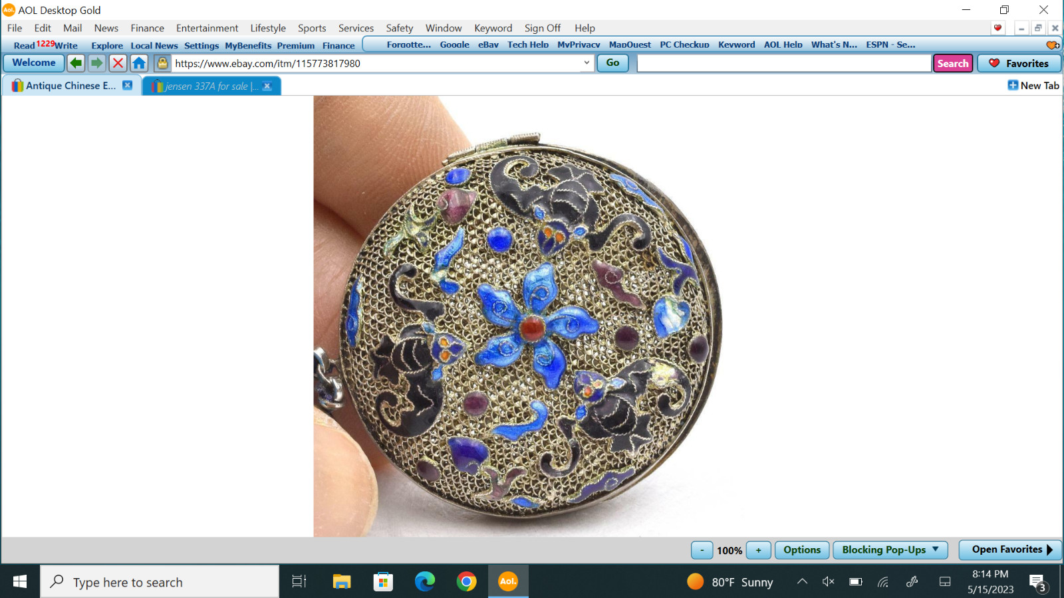1064x598 pixels.
Task: Click the Back navigation arrow
Action: click(75, 62)
